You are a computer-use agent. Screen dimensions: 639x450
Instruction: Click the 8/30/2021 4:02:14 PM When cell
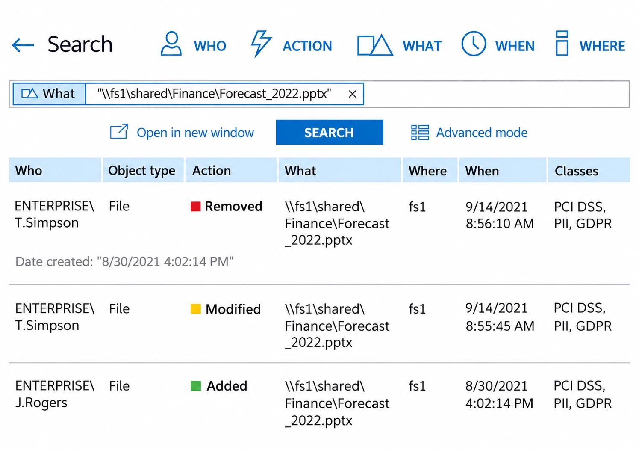tap(499, 394)
